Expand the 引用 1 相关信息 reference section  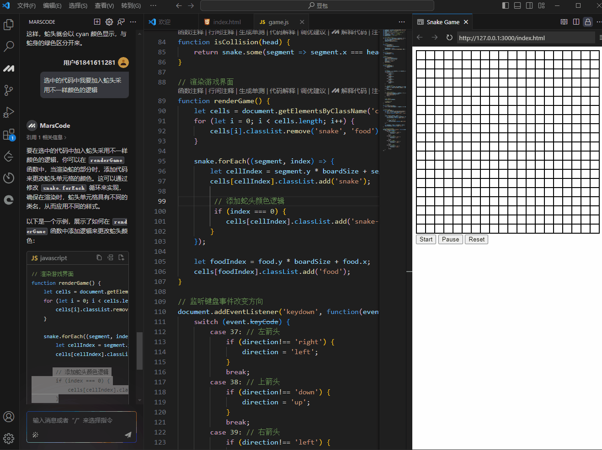pos(46,137)
